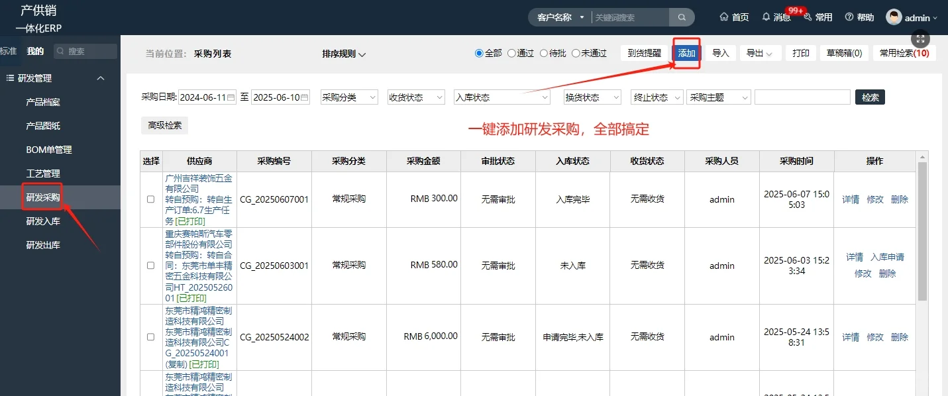
Task: Click the search magnifier icon in top bar
Action: [682, 17]
